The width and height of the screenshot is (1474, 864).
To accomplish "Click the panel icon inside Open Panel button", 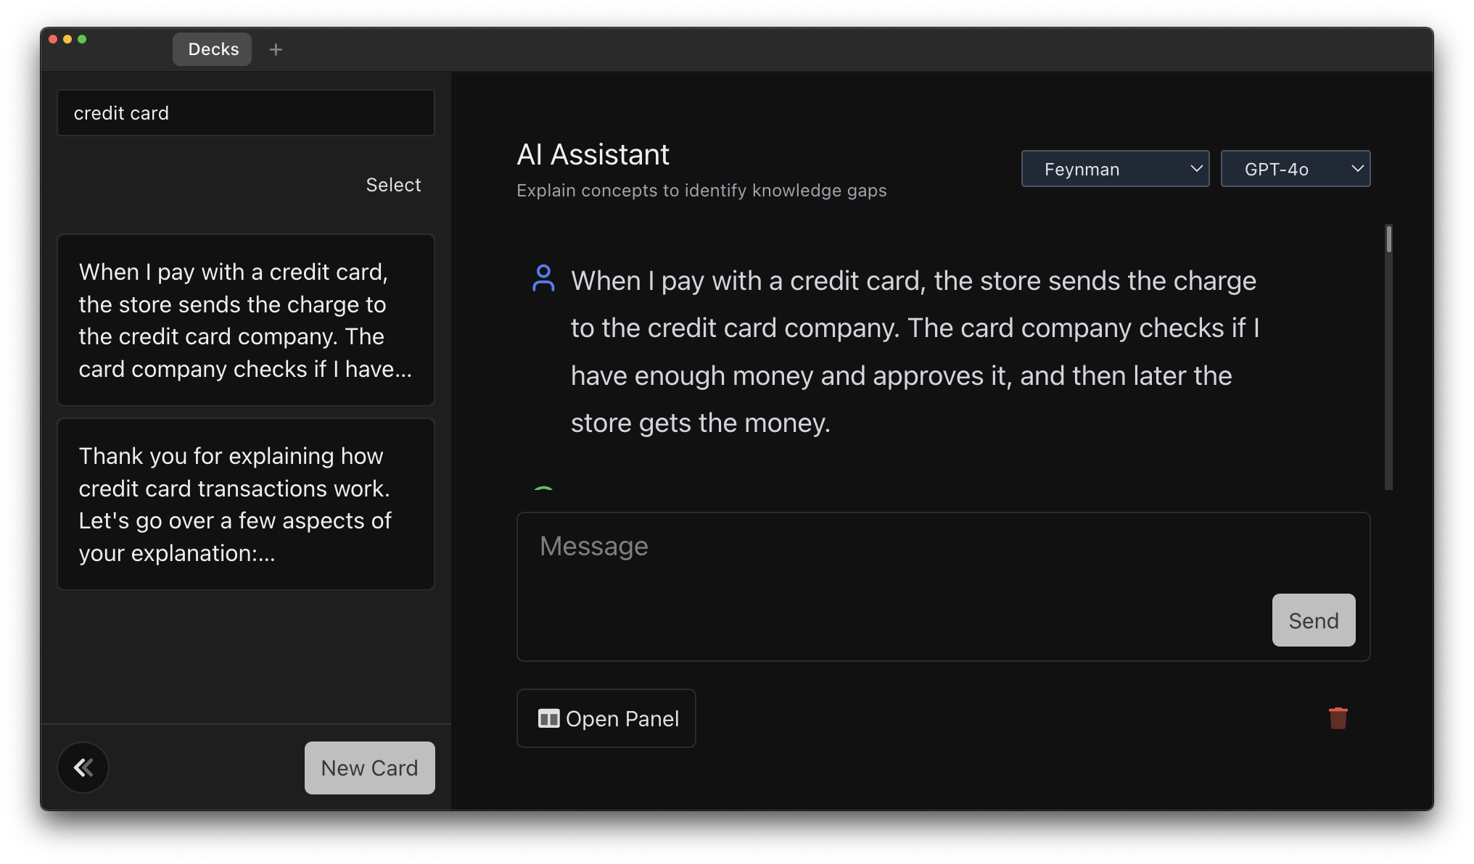I will [549, 718].
